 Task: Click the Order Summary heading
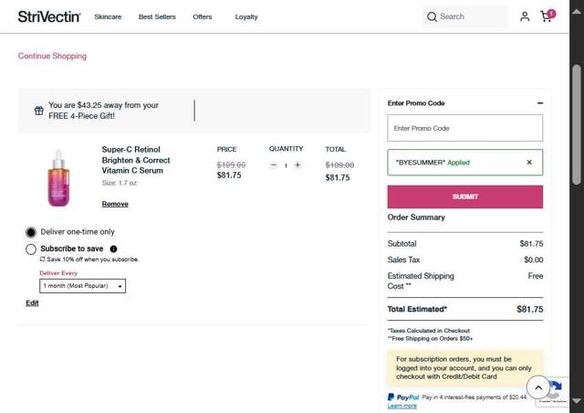(416, 217)
